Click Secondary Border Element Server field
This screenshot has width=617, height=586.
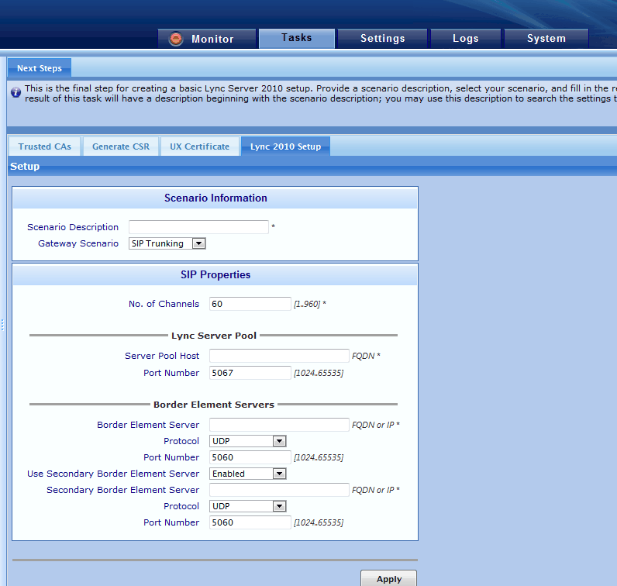279,490
